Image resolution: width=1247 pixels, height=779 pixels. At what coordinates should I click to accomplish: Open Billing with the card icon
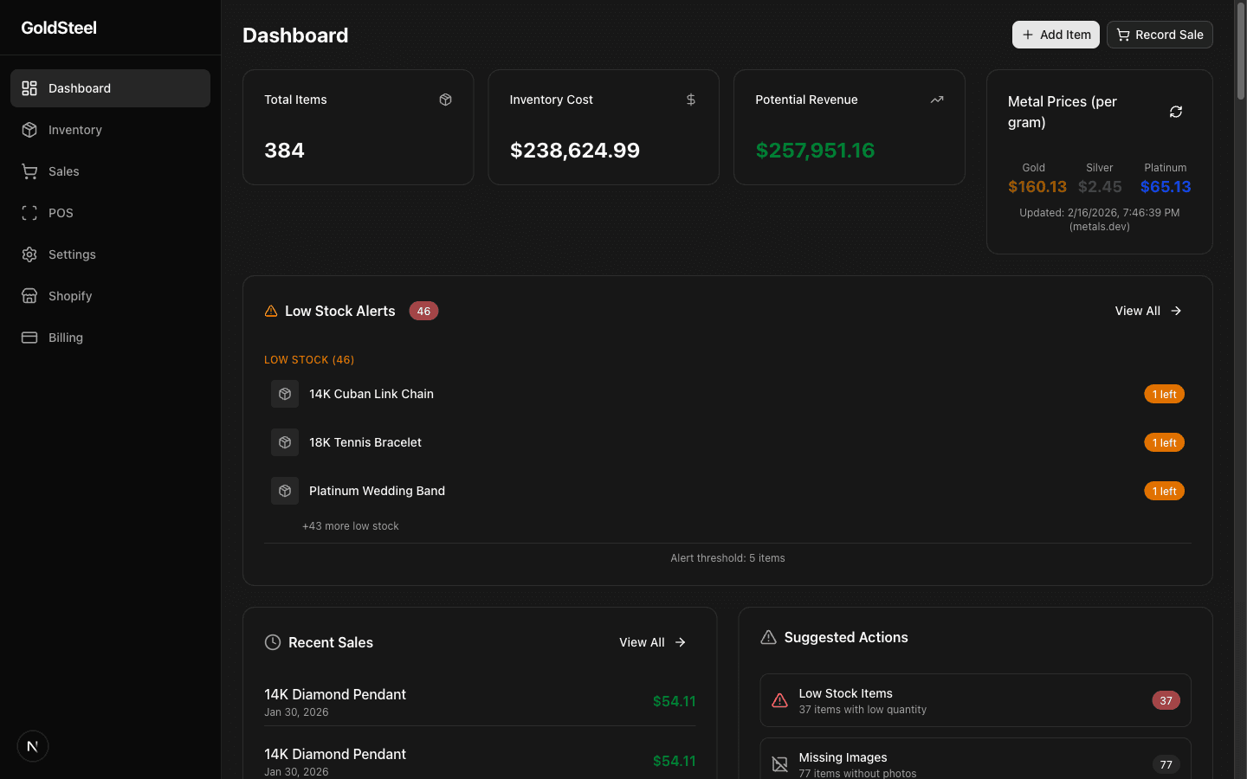[30, 338]
